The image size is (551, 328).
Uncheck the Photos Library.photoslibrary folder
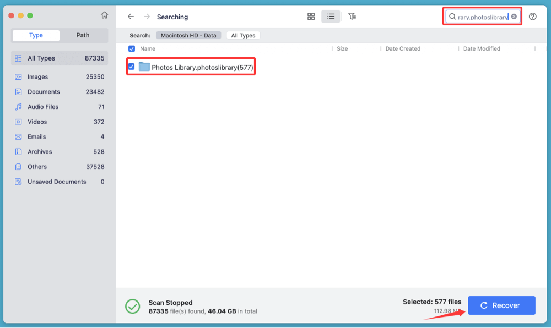[x=131, y=66]
